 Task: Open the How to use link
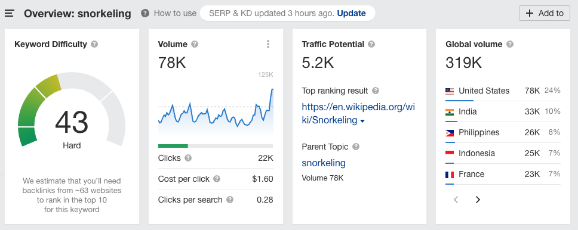coord(175,13)
